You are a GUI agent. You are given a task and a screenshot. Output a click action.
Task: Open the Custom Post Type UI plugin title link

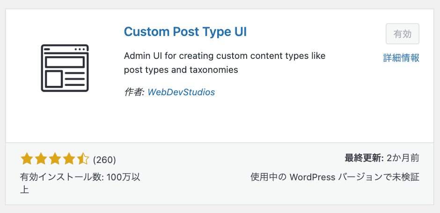coord(185,32)
